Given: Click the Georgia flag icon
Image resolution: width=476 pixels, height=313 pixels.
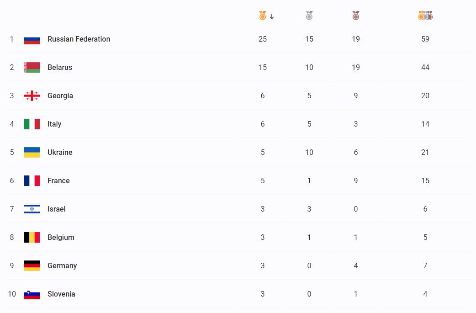Looking at the screenshot, I should coord(32,96).
